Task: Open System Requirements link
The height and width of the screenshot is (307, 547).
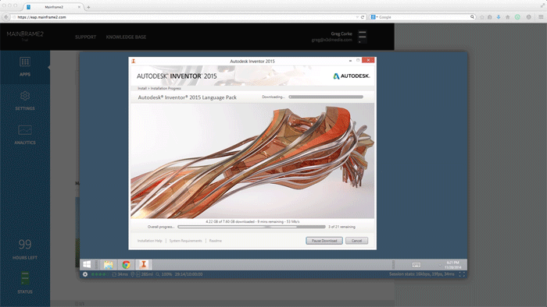Action: coord(186,241)
